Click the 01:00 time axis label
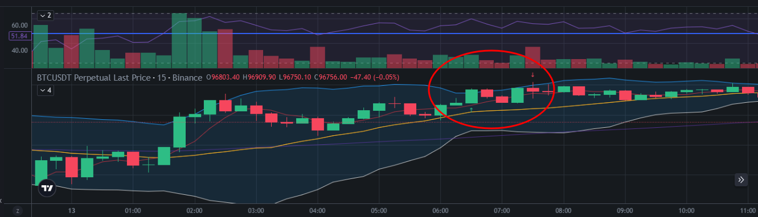This screenshot has width=758, height=217. click(x=133, y=210)
